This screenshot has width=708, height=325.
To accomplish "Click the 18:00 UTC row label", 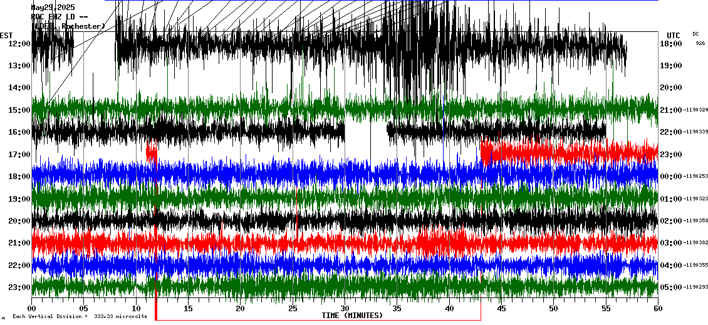I will point(670,44).
